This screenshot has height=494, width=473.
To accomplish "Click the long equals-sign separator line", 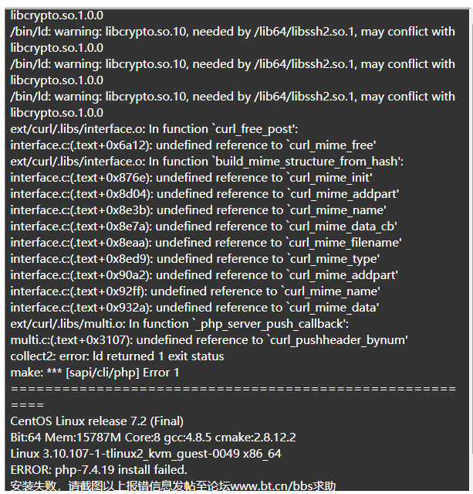I will 233,389.
